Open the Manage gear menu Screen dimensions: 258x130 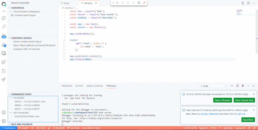pos(4,121)
